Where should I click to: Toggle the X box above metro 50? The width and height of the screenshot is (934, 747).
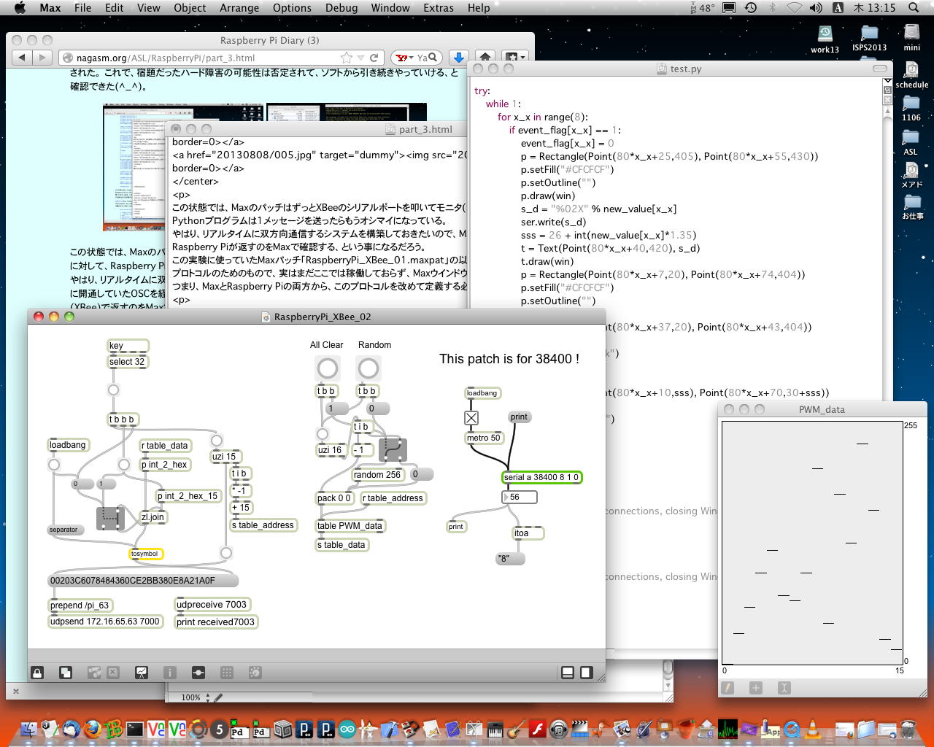tap(471, 418)
